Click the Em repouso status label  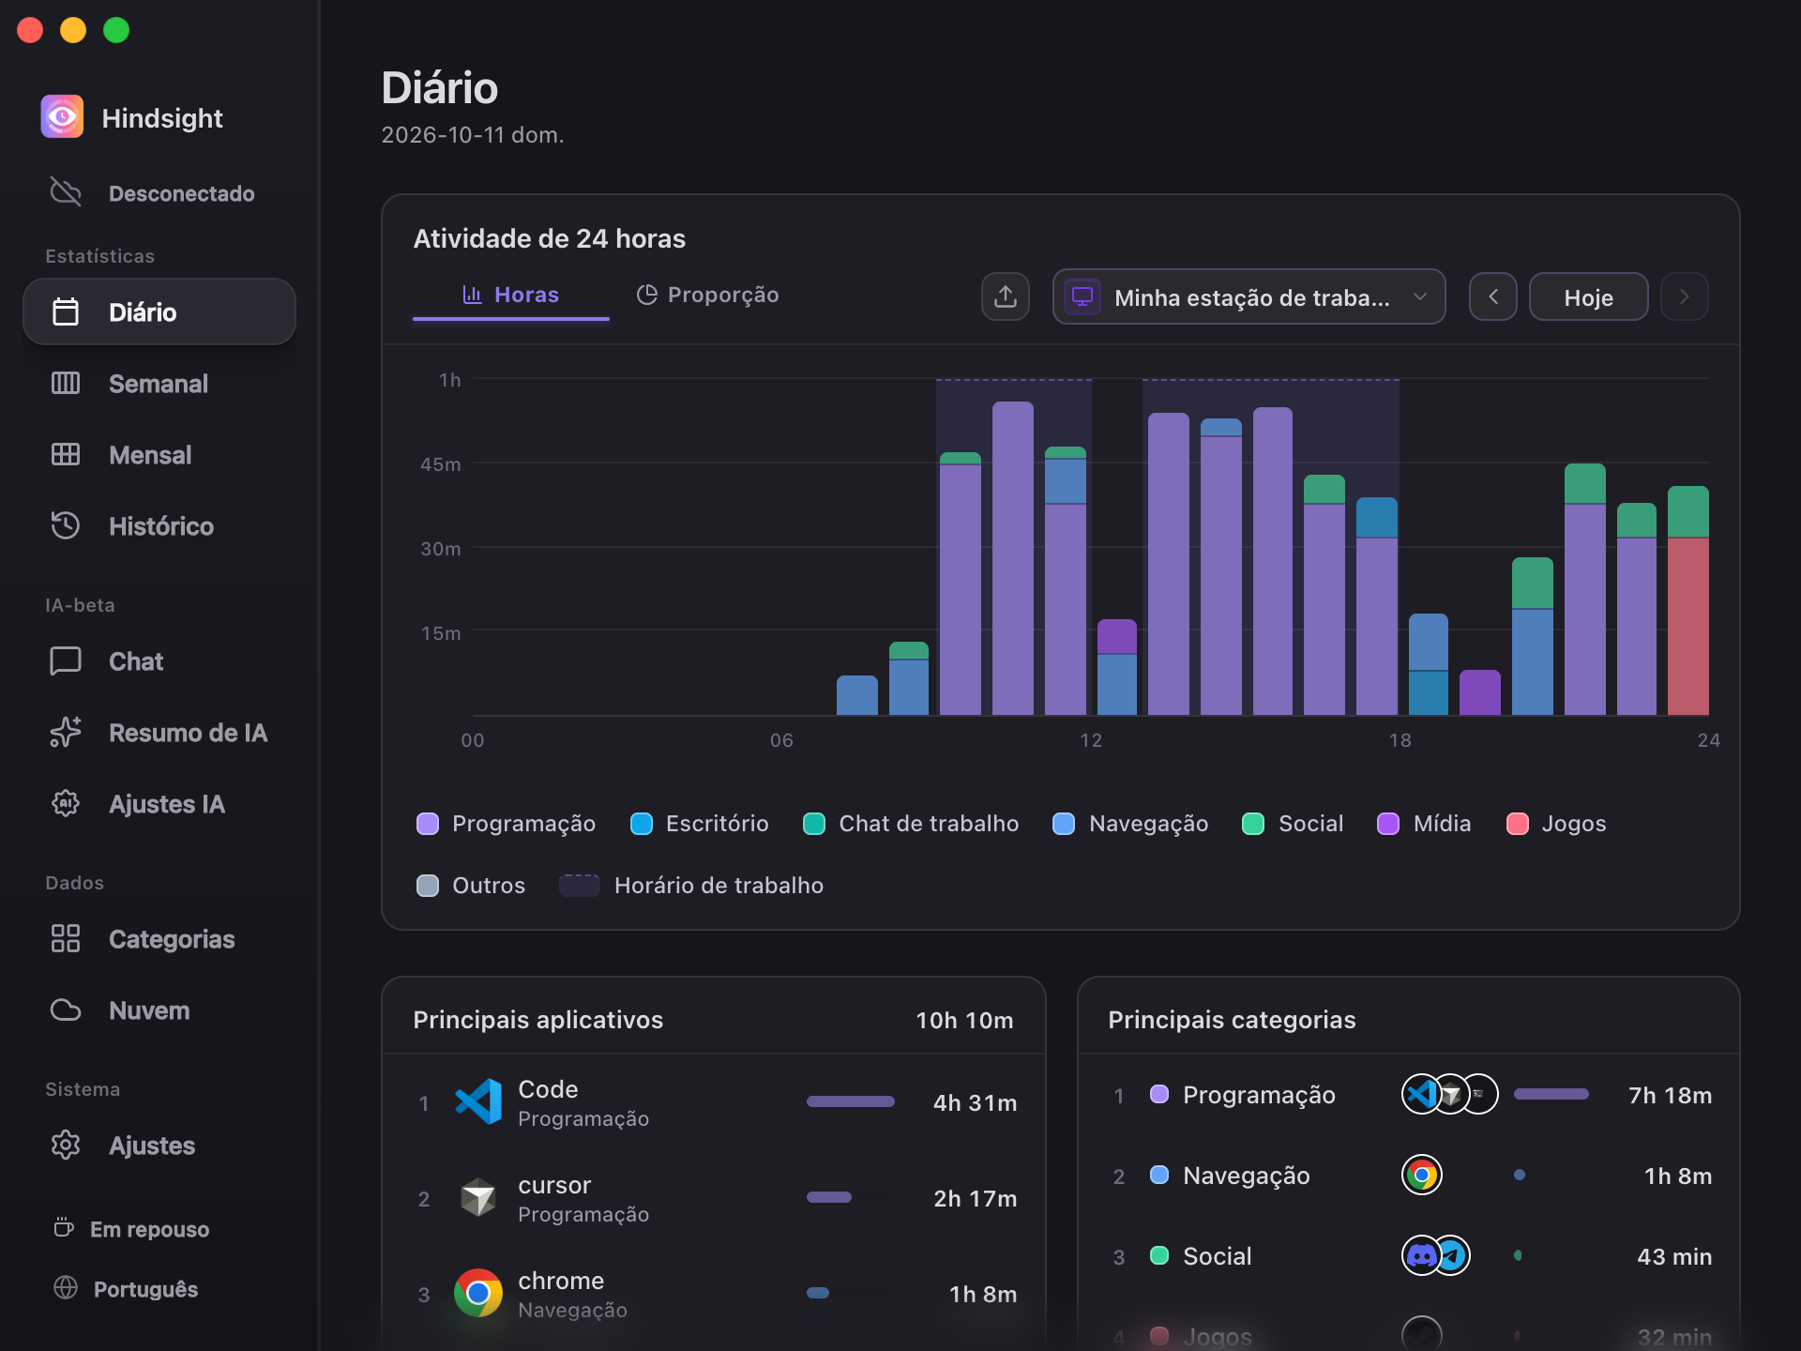click(x=149, y=1229)
